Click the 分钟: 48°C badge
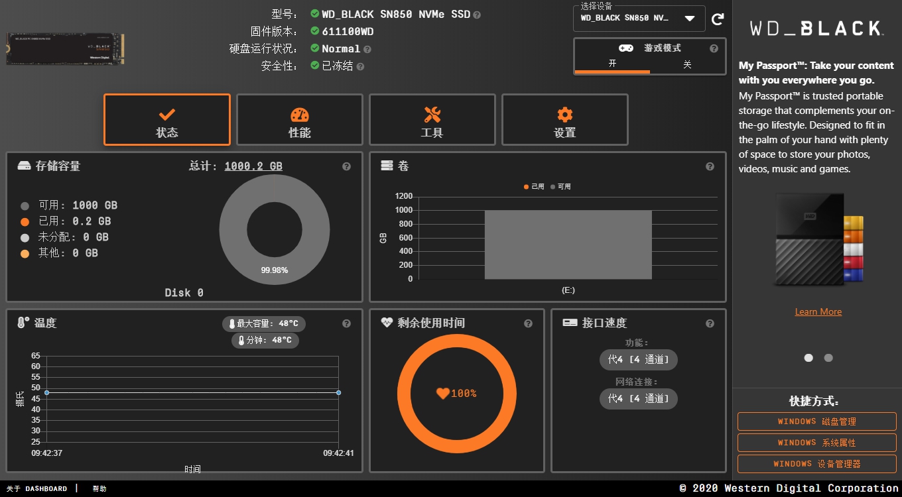902x497 pixels. pyautogui.click(x=265, y=341)
